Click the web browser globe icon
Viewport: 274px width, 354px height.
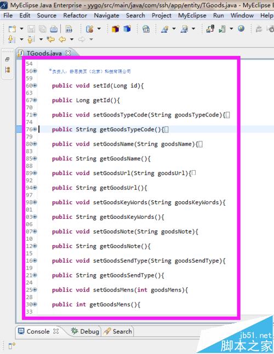pos(241,28)
